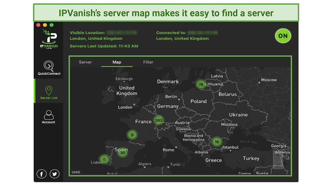Click the IPVanish logo
The height and width of the screenshot is (186, 332).
[x=49, y=39]
